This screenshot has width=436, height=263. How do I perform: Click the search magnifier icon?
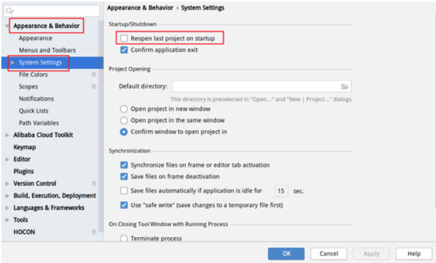(10, 11)
